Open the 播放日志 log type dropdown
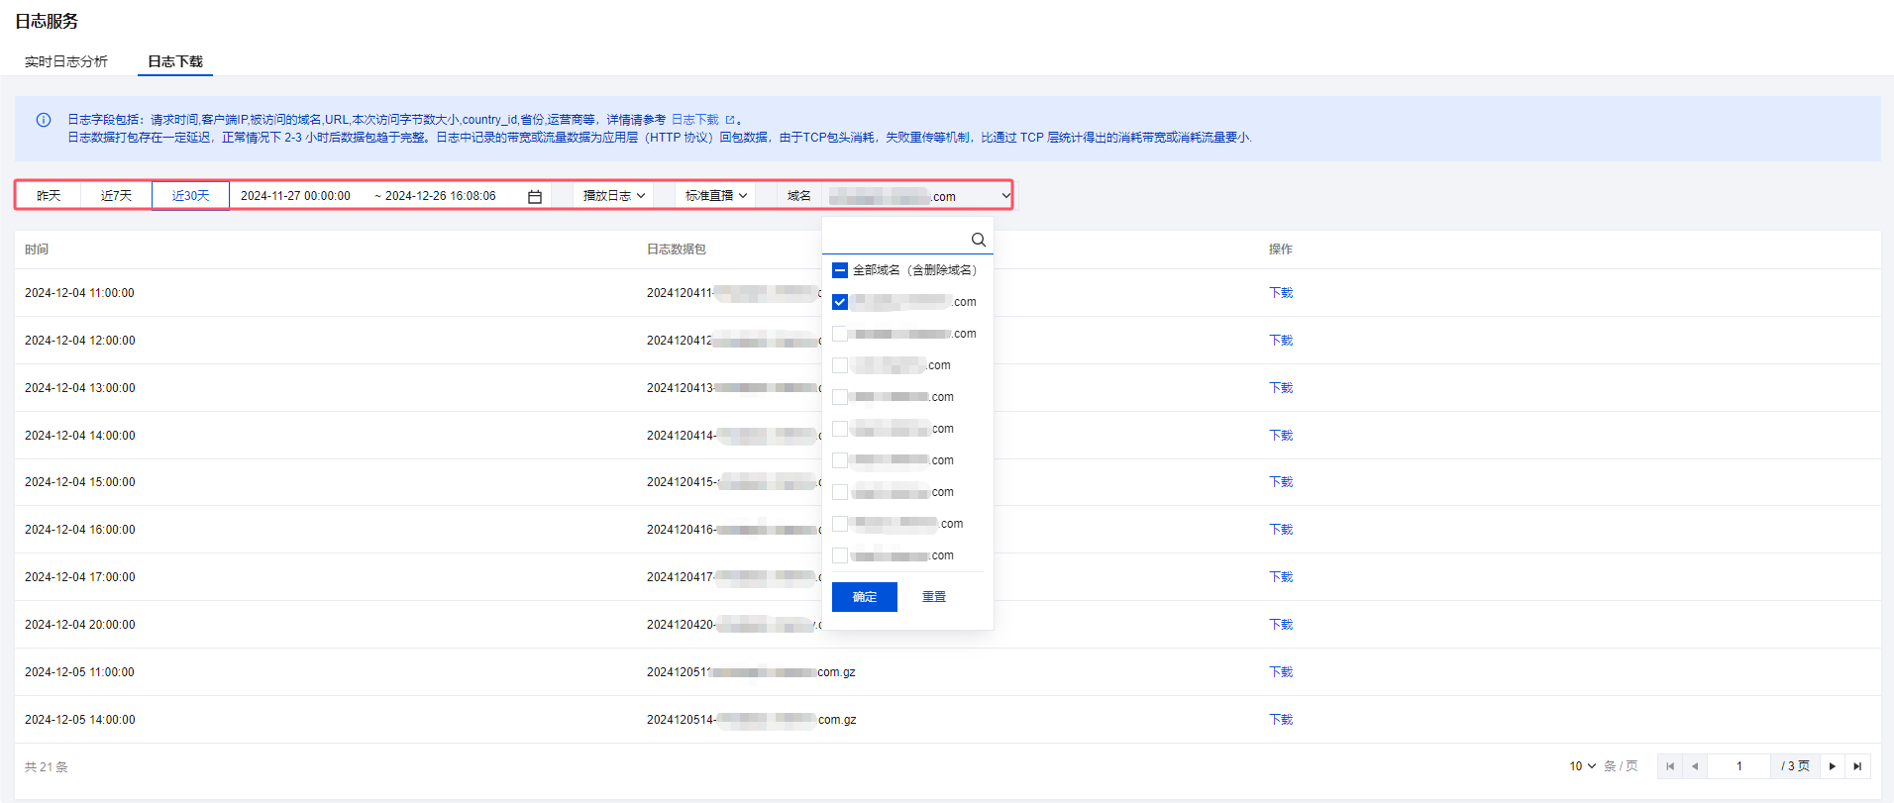The image size is (1894, 803). pos(614,196)
